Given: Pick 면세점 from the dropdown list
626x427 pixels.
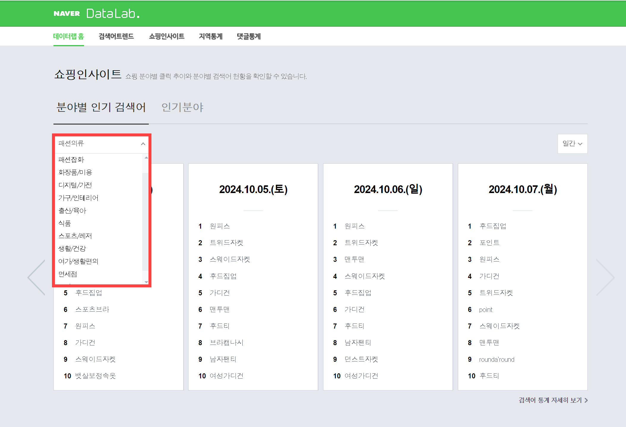Looking at the screenshot, I should point(68,274).
